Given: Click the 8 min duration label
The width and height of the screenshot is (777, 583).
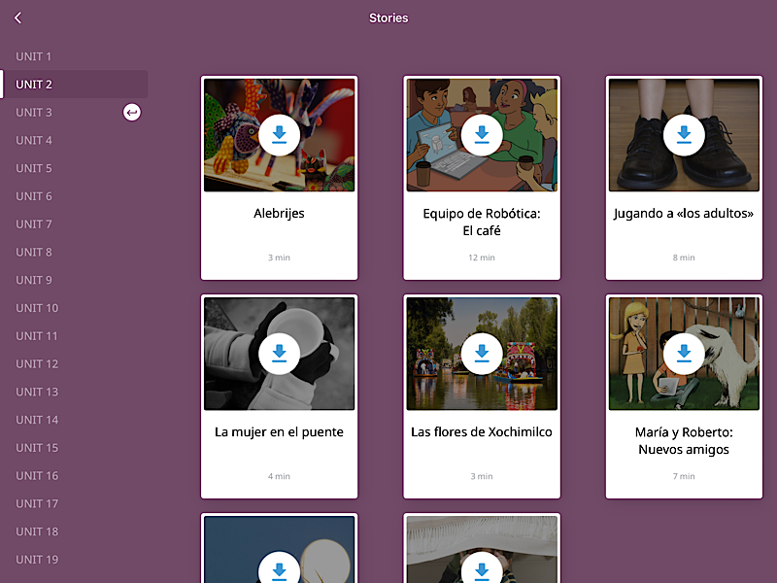Looking at the screenshot, I should [684, 257].
